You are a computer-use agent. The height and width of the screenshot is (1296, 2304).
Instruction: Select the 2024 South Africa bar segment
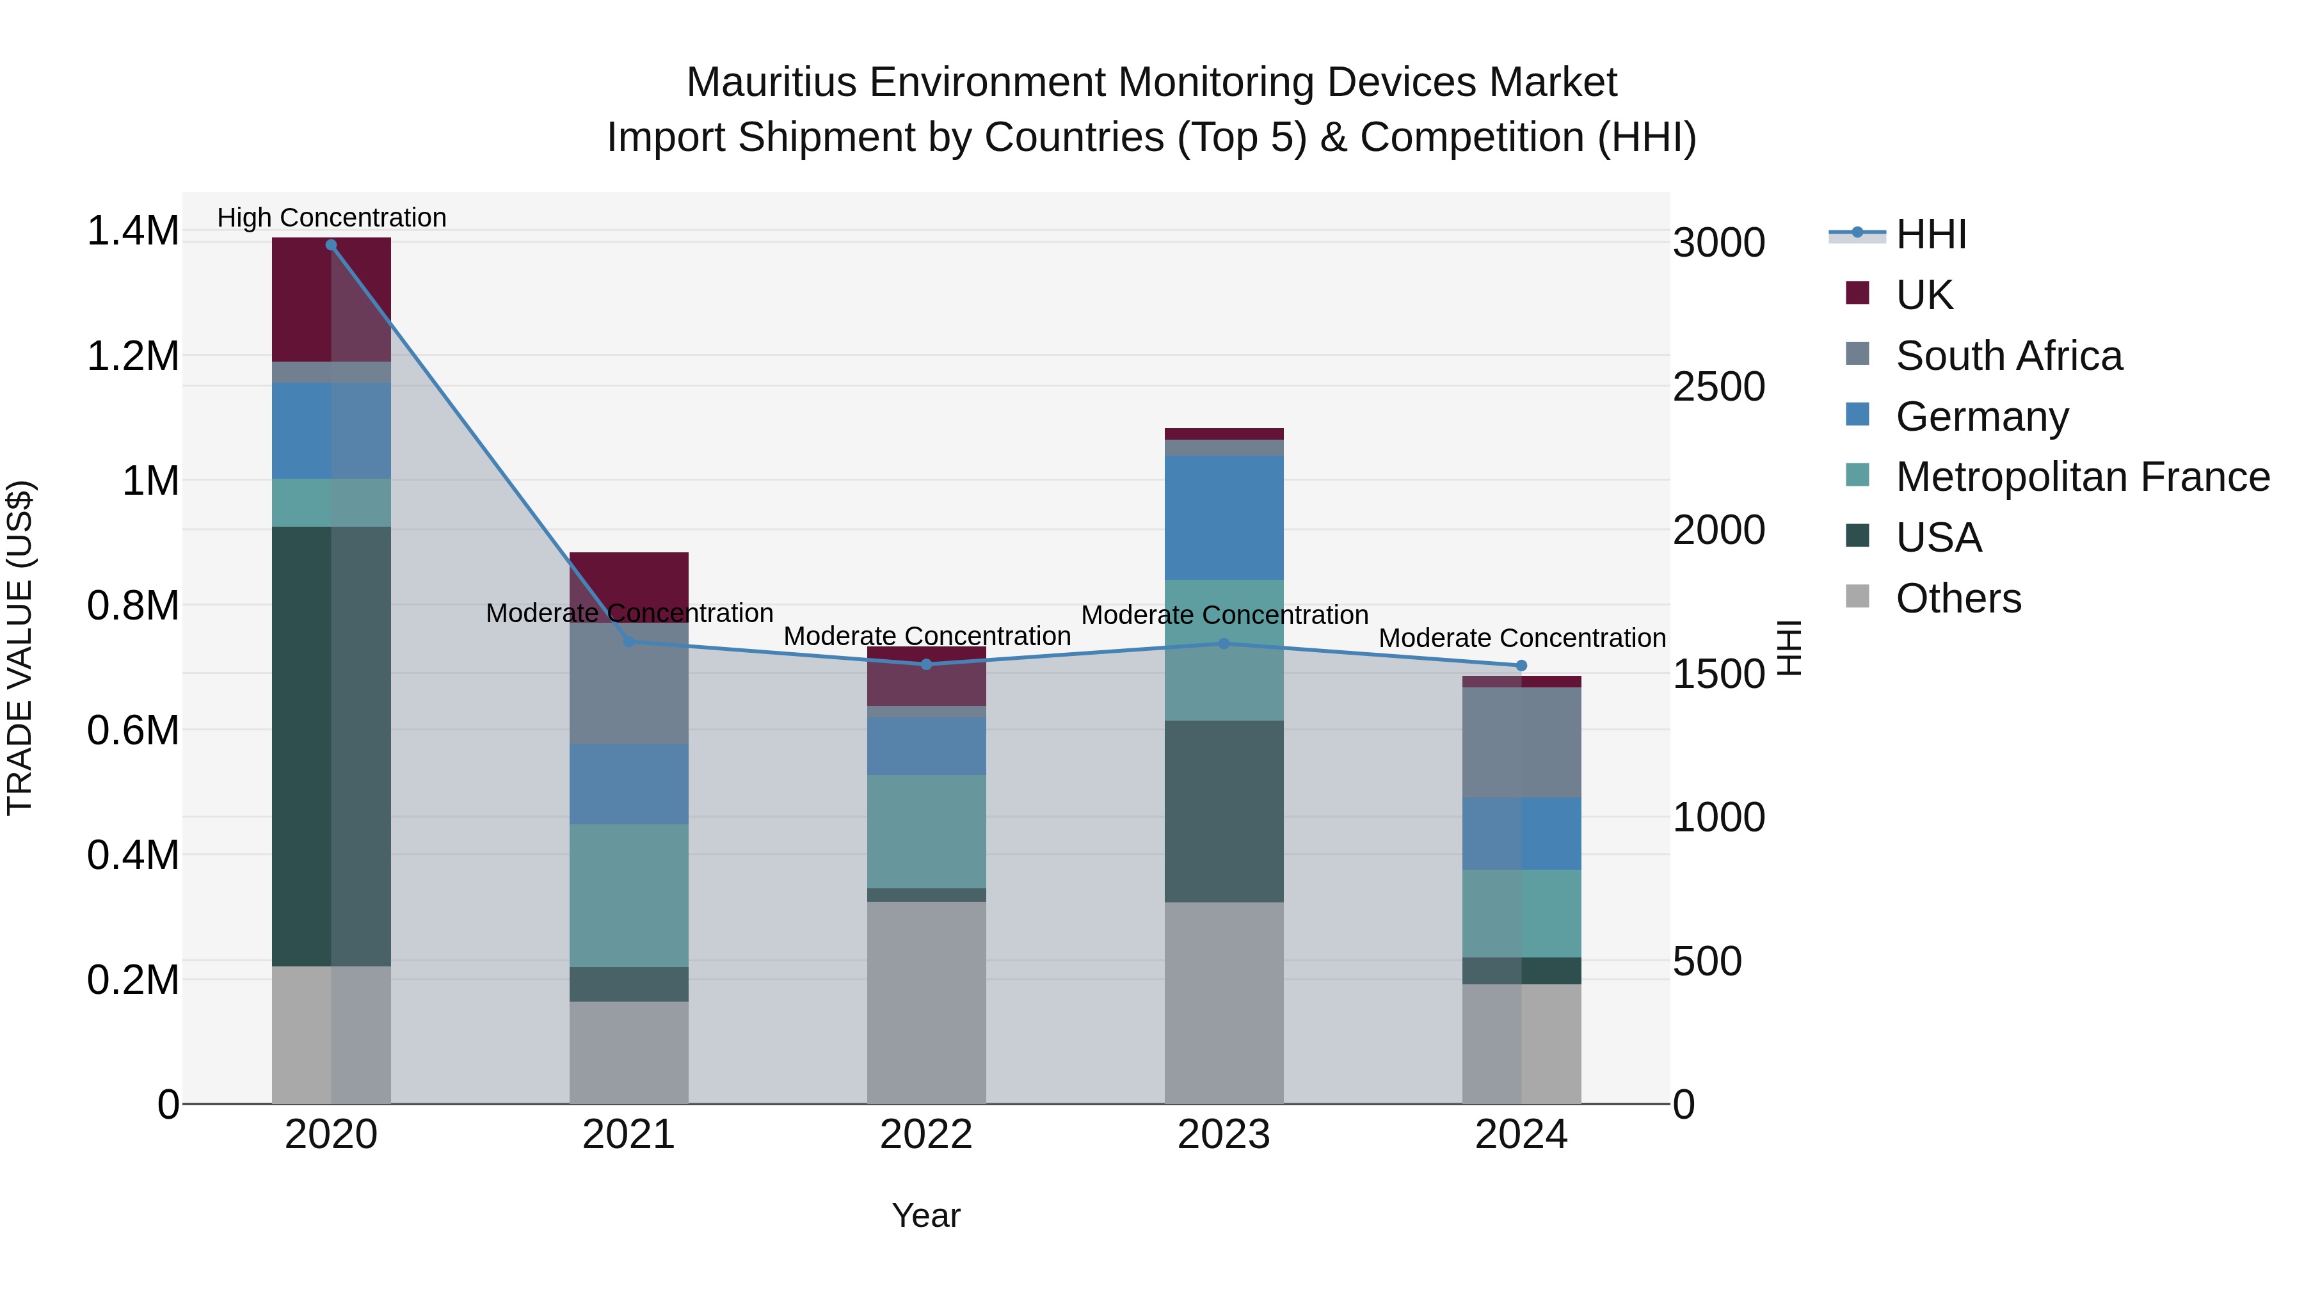point(1521,742)
